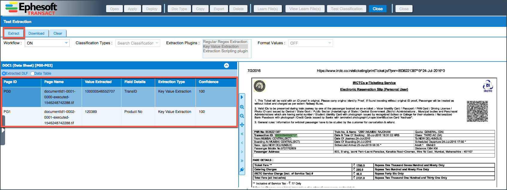Click the Apply toolbar button

click(x=132, y=9)
